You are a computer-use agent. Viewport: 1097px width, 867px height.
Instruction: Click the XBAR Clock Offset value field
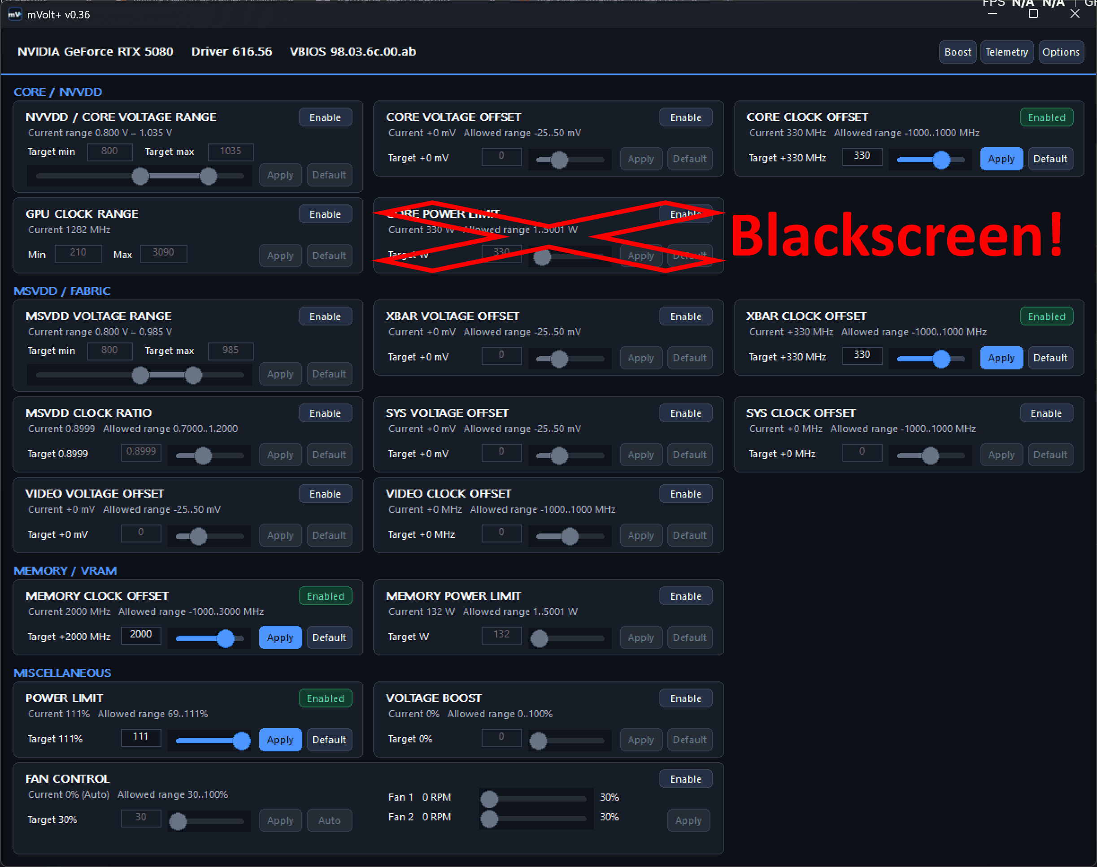[862, 355]
